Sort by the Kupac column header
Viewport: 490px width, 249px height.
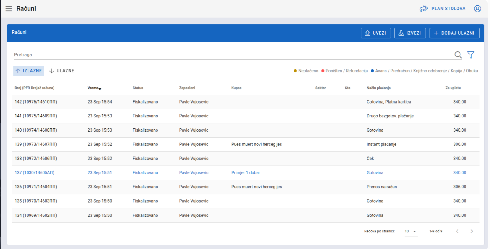tap(236, 88)
